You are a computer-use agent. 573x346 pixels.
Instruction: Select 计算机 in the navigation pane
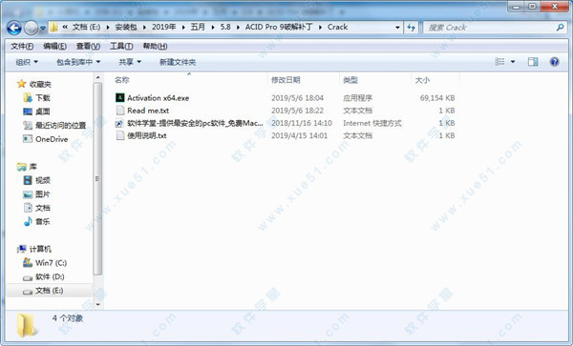[40, 250]
